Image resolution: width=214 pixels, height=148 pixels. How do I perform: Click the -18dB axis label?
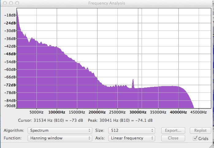pos(10,15)
